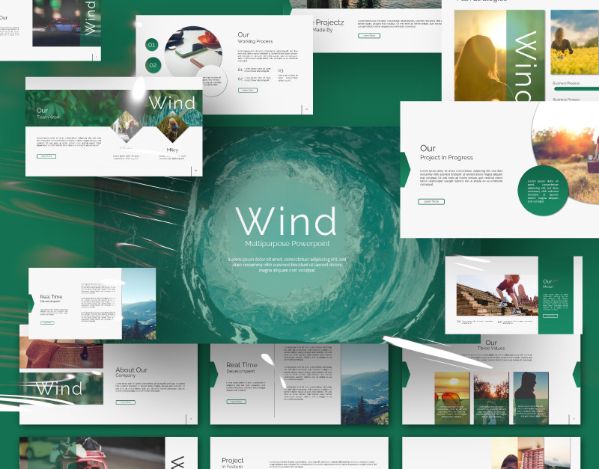Select the large Wind title text
This screenshot has width=599, height=469.
(286, 221)
